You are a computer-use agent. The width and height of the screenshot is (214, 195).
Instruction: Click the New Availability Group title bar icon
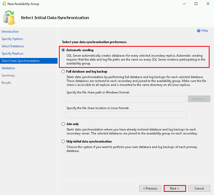point(4,4)
